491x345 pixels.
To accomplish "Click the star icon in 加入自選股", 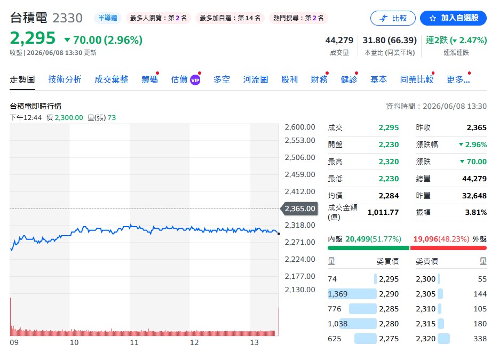I will tap(433, 19).
